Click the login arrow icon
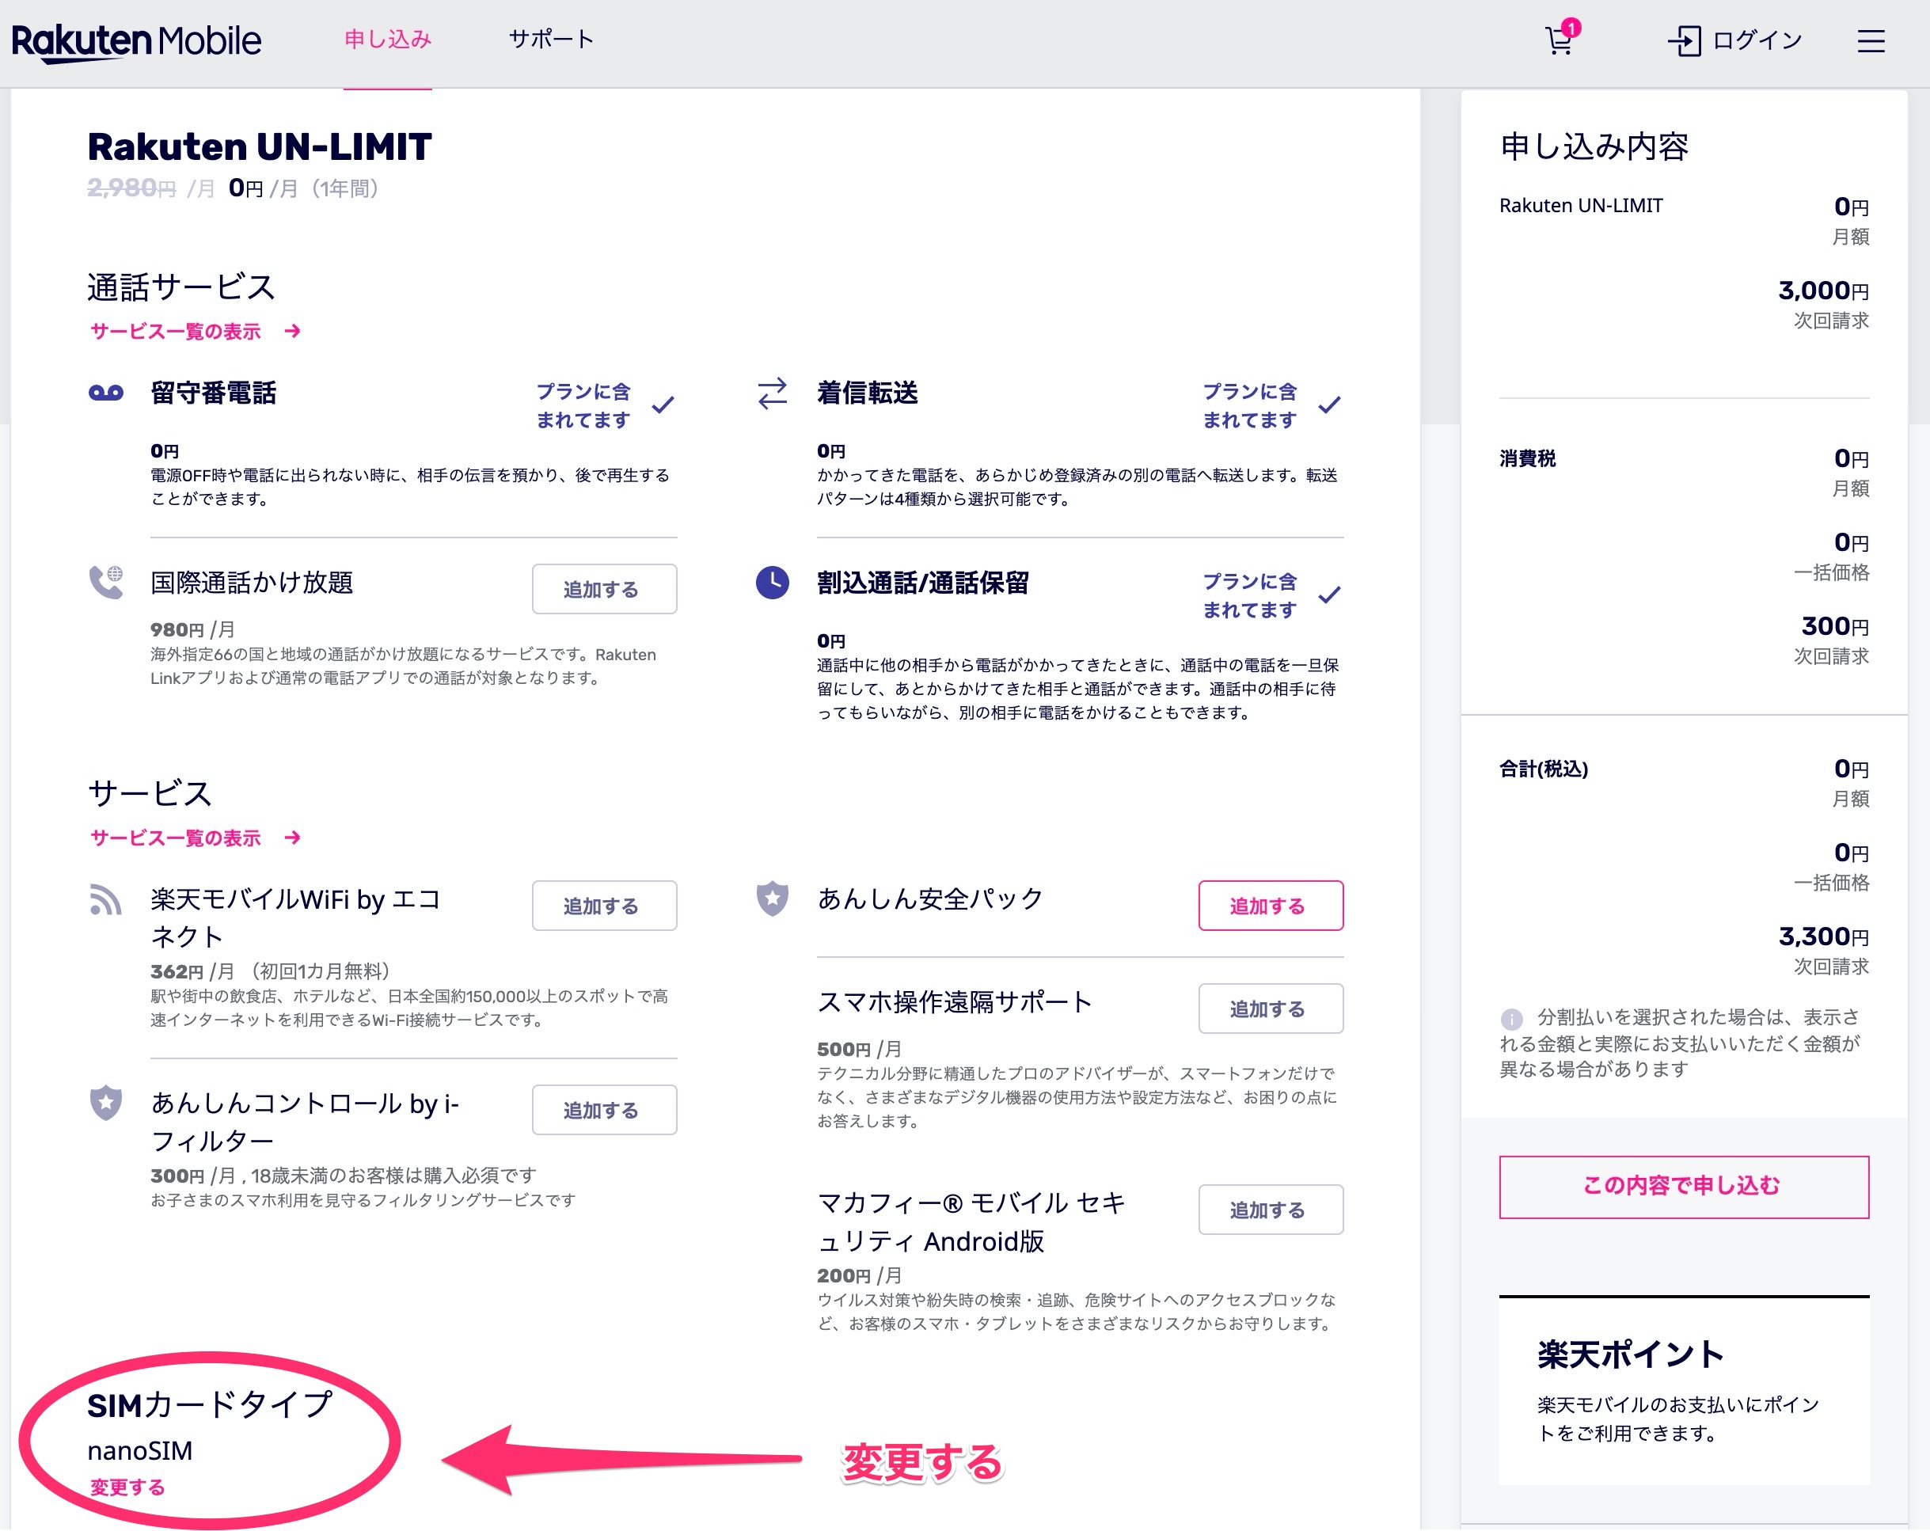Image resolution: width=1930 pixels, height=1531 pixels. click(1684, 41)
